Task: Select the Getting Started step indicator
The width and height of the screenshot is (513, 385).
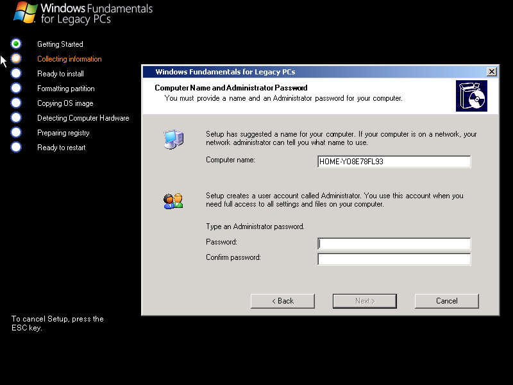Action: 16,44
